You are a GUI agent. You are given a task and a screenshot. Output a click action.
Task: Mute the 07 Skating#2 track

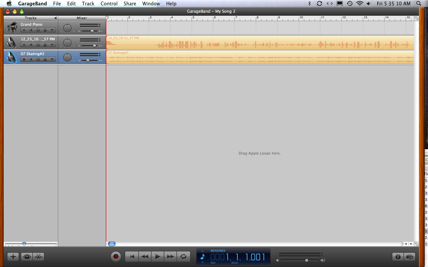pyautogui.click(x=31, y=59)
